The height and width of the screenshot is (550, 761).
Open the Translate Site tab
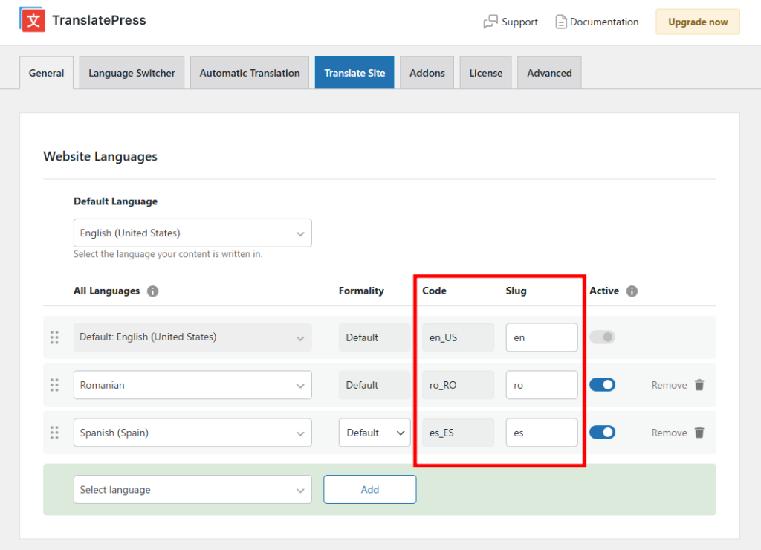(x=354, y=73)
